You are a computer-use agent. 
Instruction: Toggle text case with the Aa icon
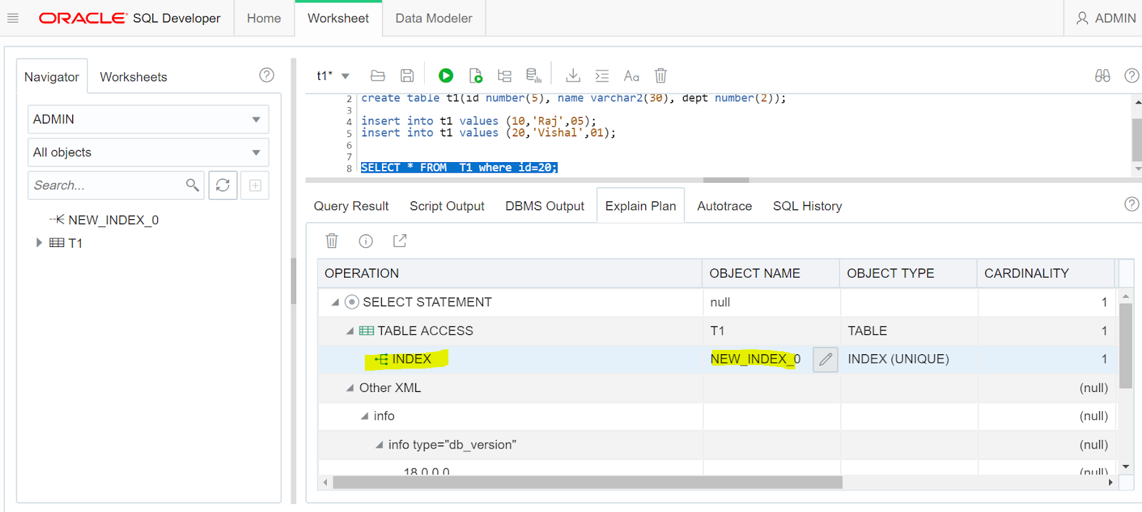(632, 76)
